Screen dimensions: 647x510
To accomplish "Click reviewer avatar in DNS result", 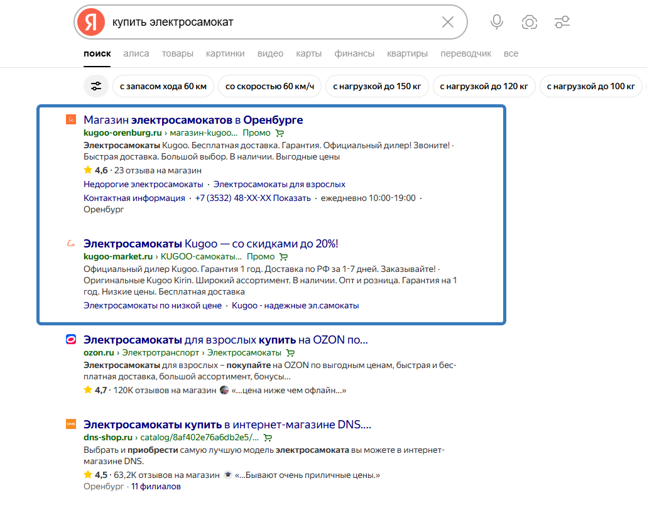I will coord(228,475).
